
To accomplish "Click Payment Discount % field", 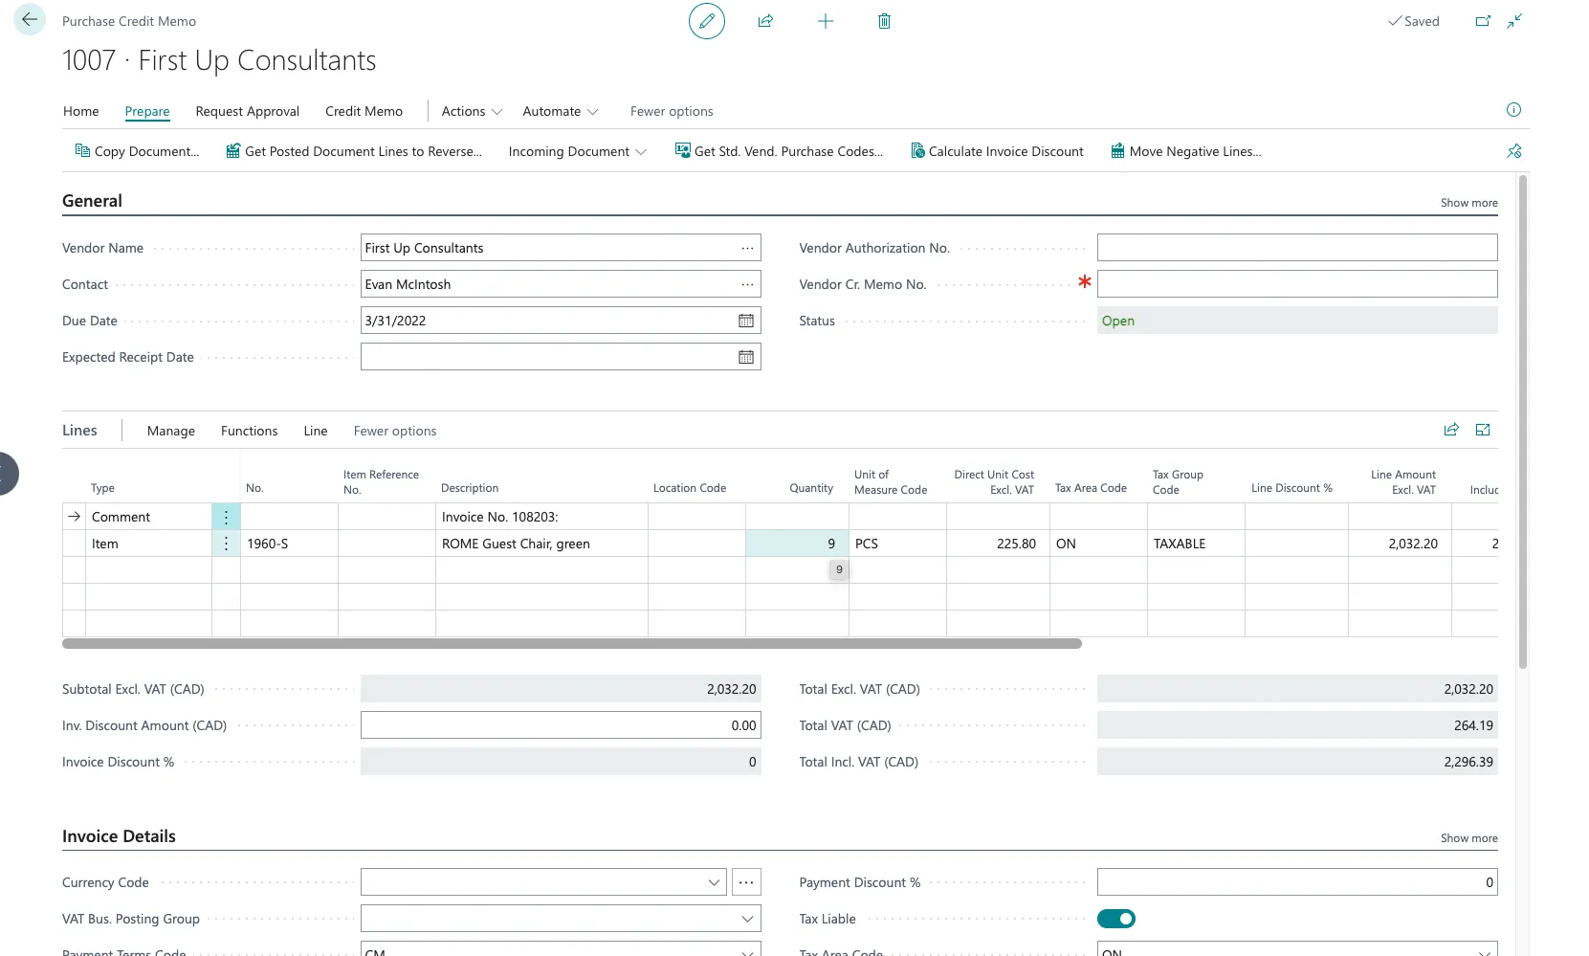I will 1297,882.
